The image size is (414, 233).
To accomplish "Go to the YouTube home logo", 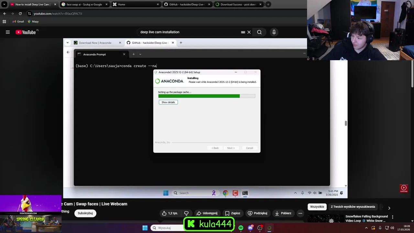I will click(26, 32).
